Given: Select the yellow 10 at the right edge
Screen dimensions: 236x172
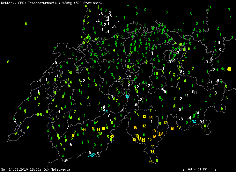Looking at the screenshot, I should (x=229, y=69).
